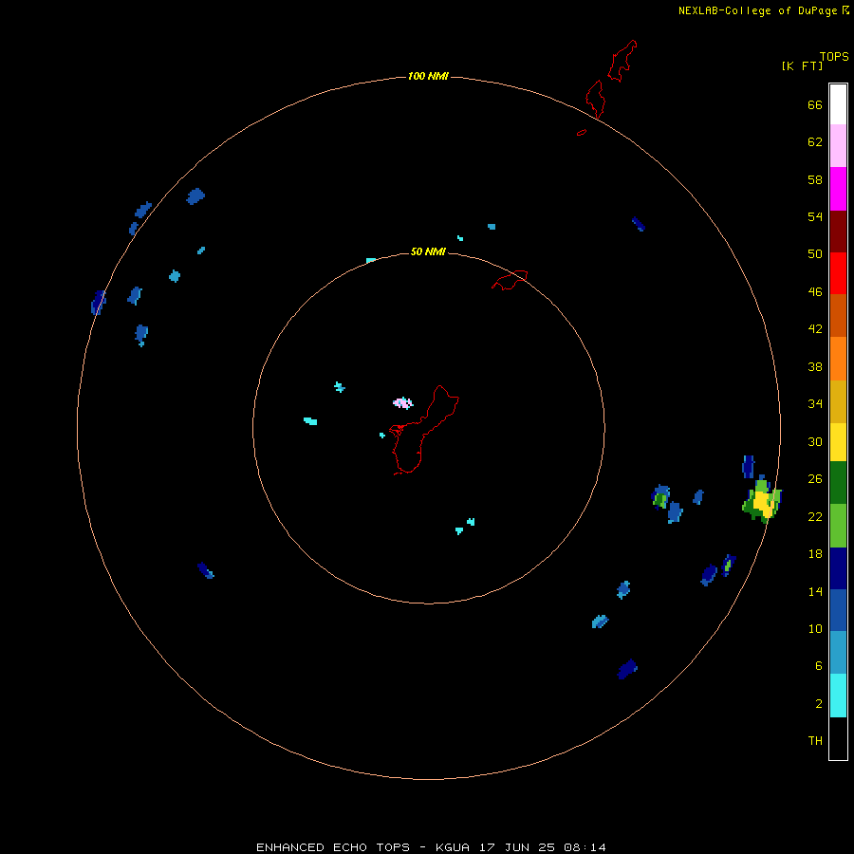Click the legend value 34
854x854 pixels.
[x=815, y=403]
